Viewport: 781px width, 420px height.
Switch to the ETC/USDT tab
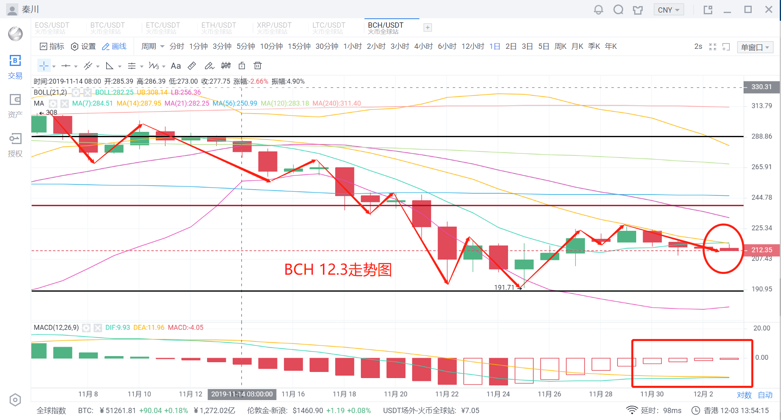pyautogui.click(x=163, y=28)
